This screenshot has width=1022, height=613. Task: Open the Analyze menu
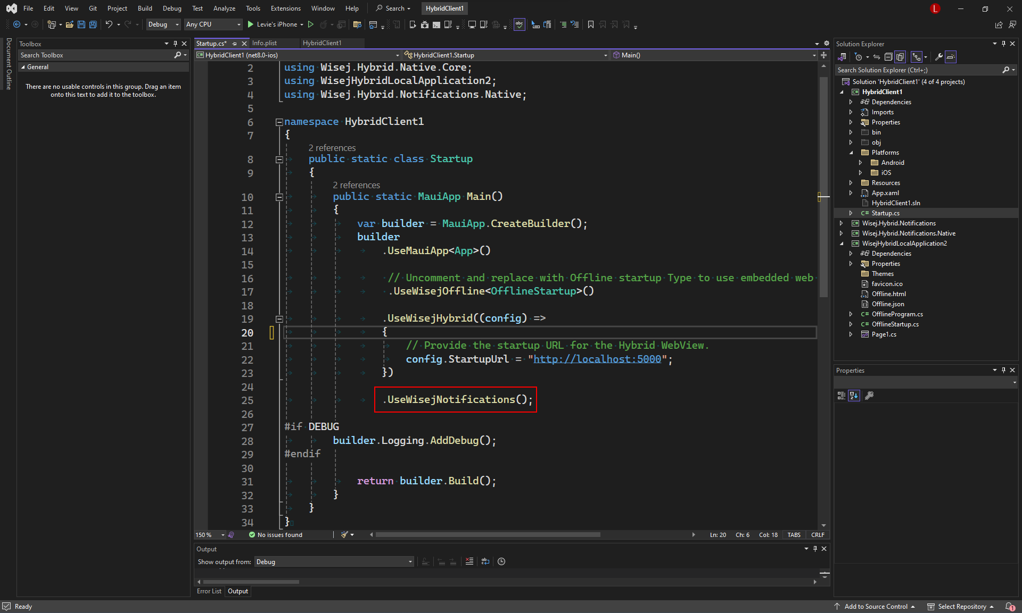click(x=224, y=9)
